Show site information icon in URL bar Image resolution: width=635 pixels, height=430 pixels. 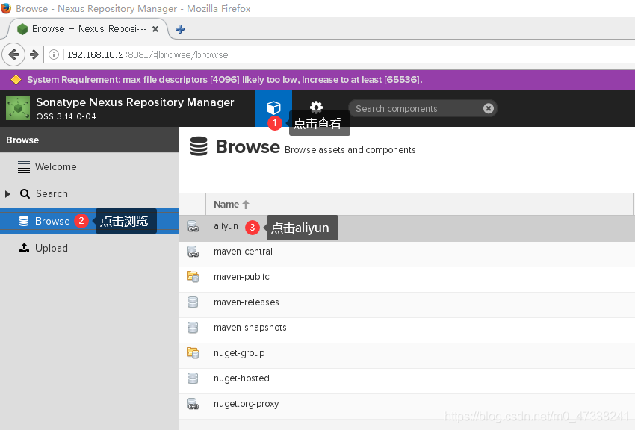point(54,54)
